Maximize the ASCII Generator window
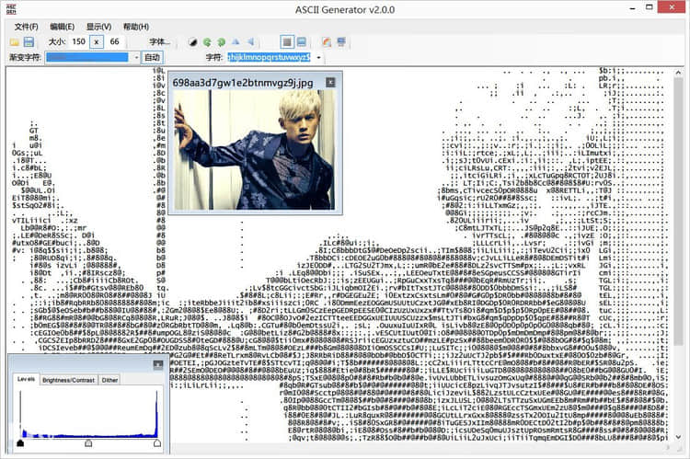This screenshot has width=690, height=459. (x=650, y=7)
